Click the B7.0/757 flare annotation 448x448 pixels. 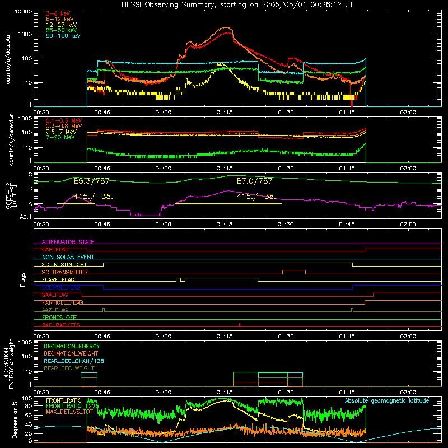pyautogui.click(x=255, y=181)
